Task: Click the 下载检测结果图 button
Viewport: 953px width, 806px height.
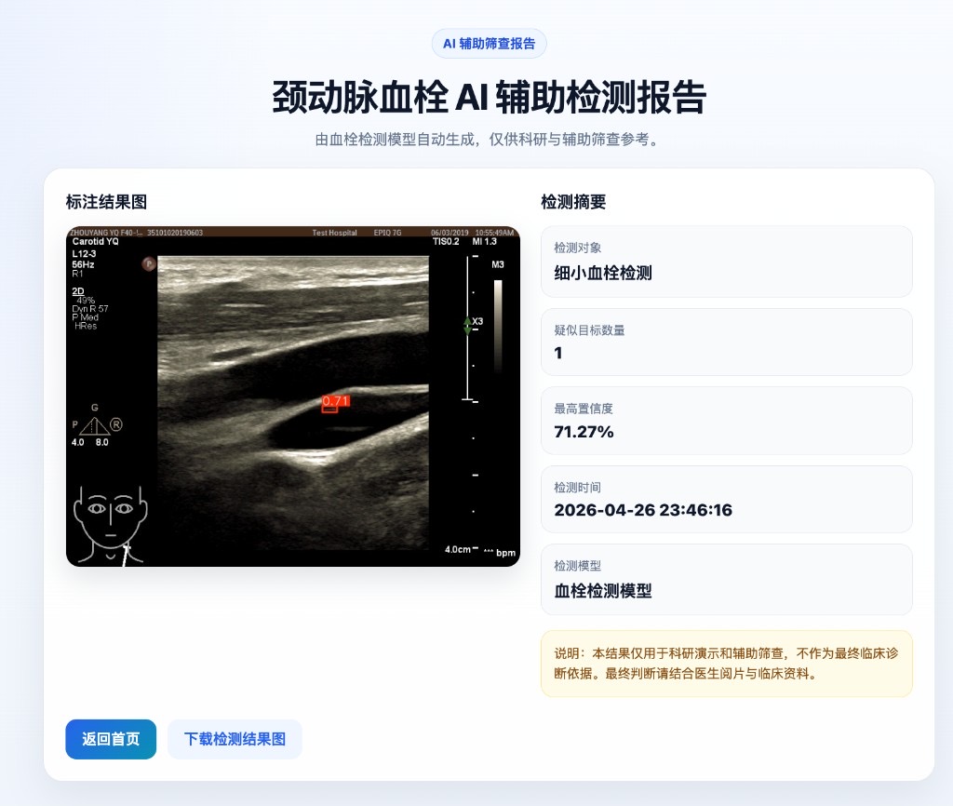Action: coord(235,739)
